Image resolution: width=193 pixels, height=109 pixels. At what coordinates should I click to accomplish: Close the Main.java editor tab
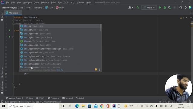20,13
